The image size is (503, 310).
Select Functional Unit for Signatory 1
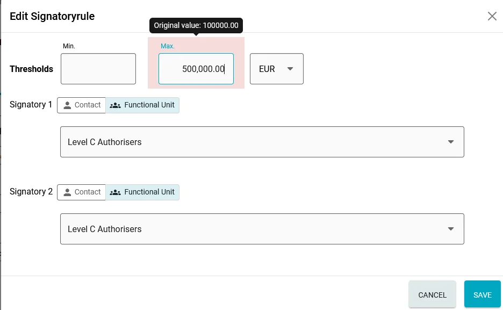click(142, 105)
